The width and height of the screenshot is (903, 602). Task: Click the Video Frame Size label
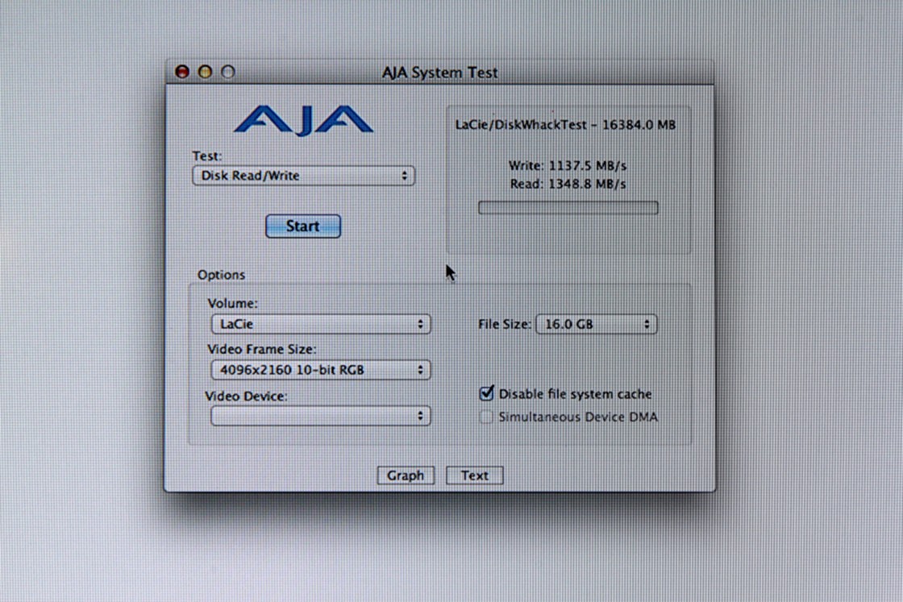(261, 349)
